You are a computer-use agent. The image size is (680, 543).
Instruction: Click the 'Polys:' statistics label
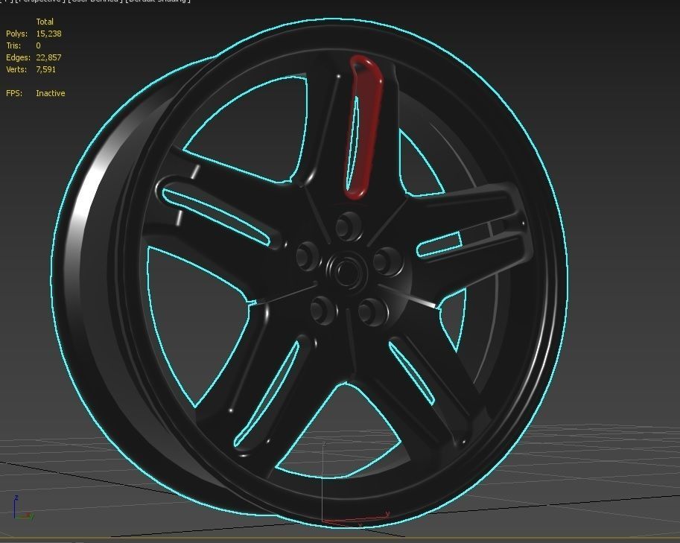pyautogui.click(x=17, y=34)
